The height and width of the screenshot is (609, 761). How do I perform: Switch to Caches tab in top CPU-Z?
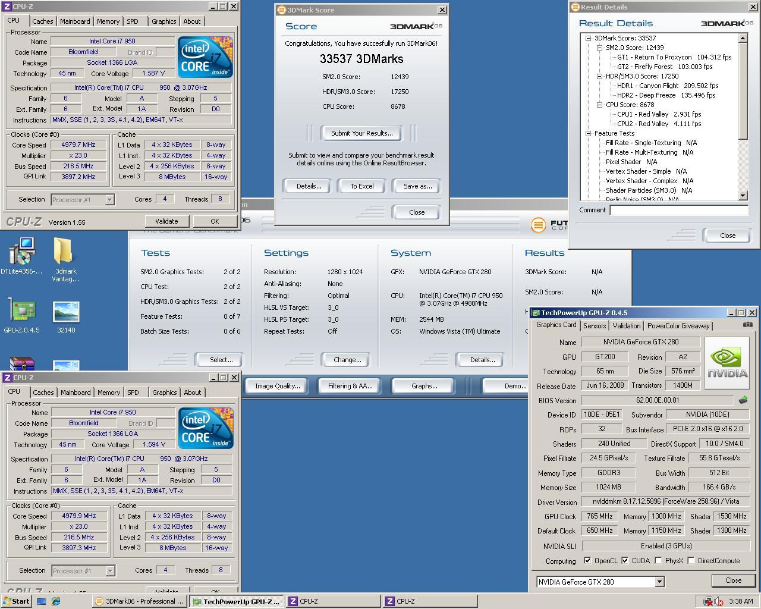coord(42,21)
